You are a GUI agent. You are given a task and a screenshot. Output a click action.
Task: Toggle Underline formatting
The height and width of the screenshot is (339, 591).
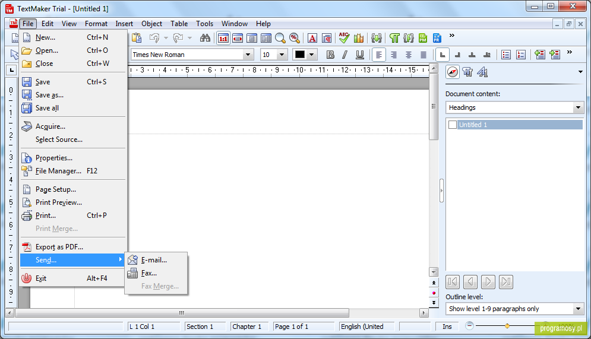[x=360, y=55]
